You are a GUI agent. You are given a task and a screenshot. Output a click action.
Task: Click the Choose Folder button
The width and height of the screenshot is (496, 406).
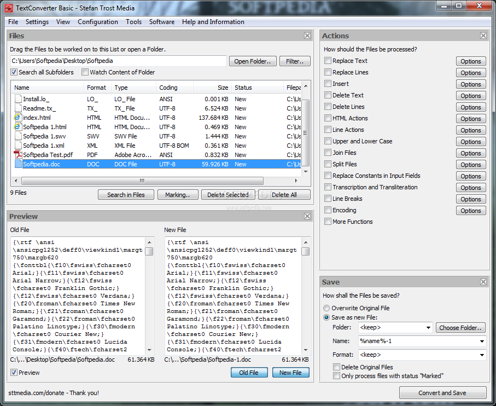tap(460, 328)
